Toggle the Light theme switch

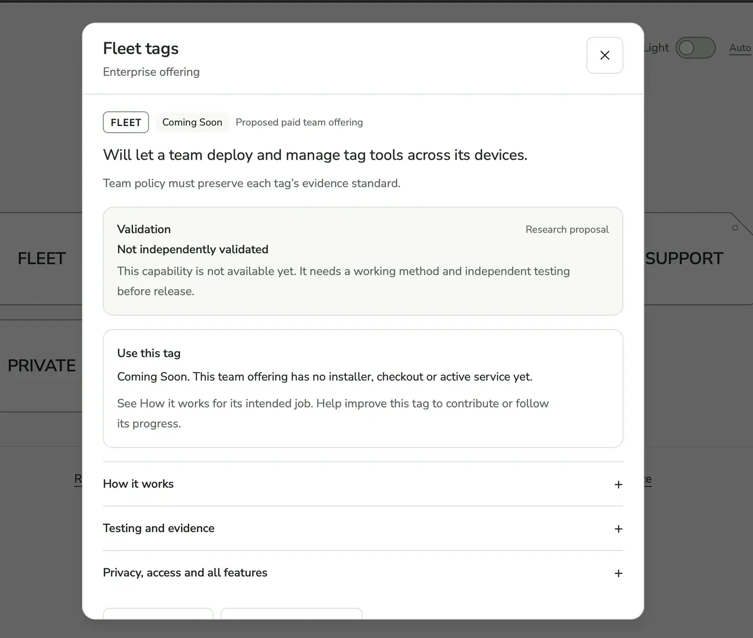click(695, 48)
